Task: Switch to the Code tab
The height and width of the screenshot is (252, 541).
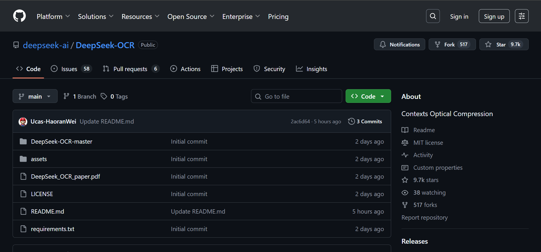Action: tap(28, 69)
